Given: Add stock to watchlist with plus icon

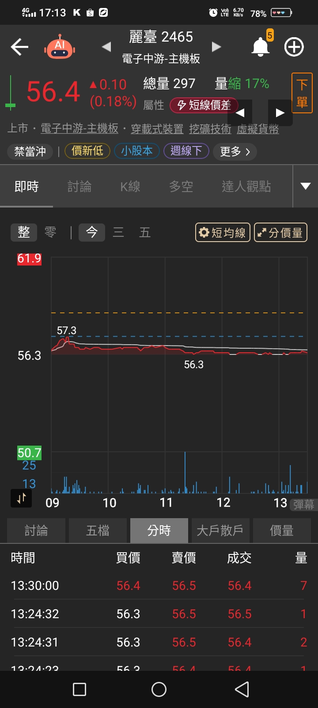Looking at the screenshot, I should 294,47.
